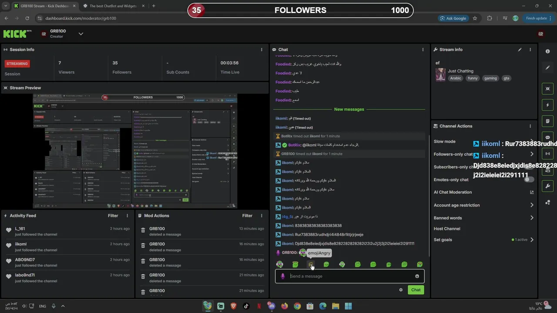
Task: Click BotRix username in chat
Action: pyautogui.click(x=294, y=145)
